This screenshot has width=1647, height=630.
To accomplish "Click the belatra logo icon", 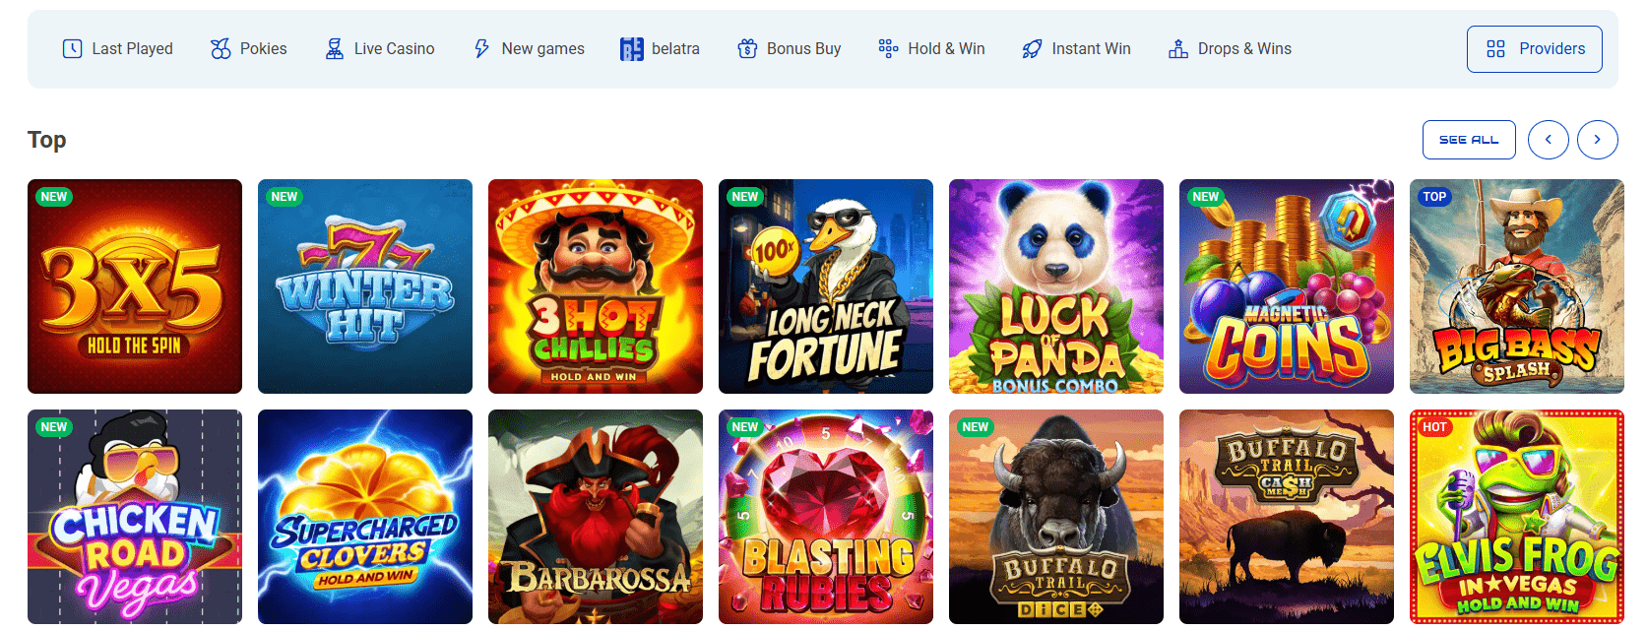I will [x=631, y=49].
